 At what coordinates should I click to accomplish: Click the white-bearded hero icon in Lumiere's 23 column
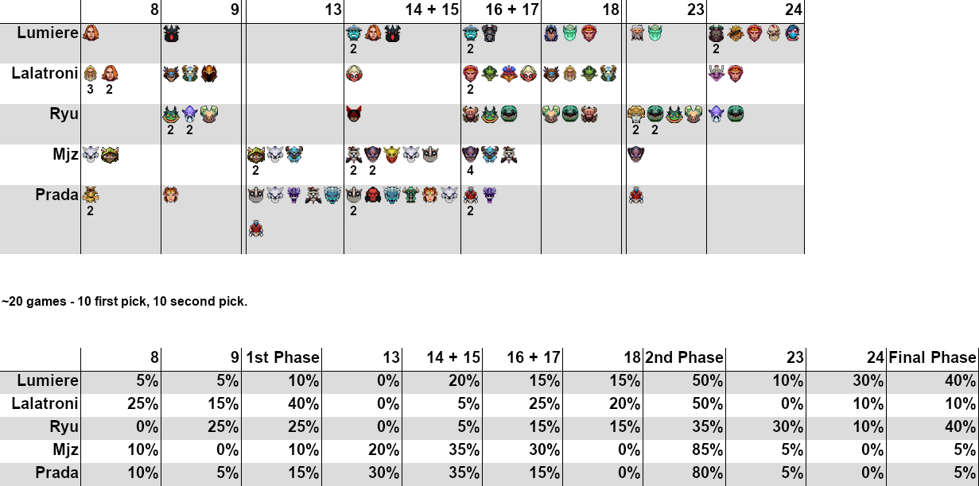tap(636, 33)
